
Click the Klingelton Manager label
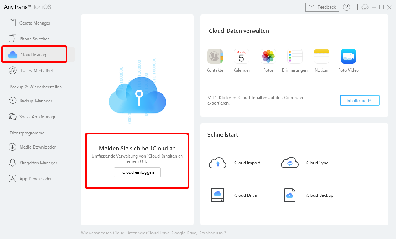click(38, 163)
